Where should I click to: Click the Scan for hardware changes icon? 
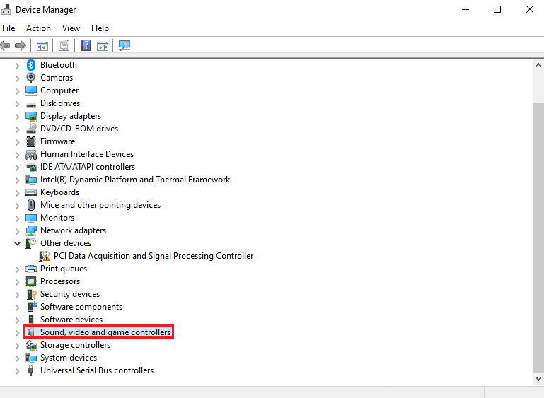coord(125,45)
